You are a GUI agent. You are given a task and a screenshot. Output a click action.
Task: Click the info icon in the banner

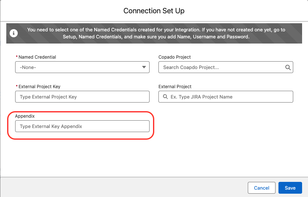(14, 34)
